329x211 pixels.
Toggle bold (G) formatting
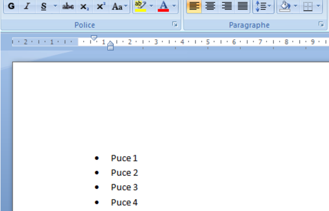point(11,6)
